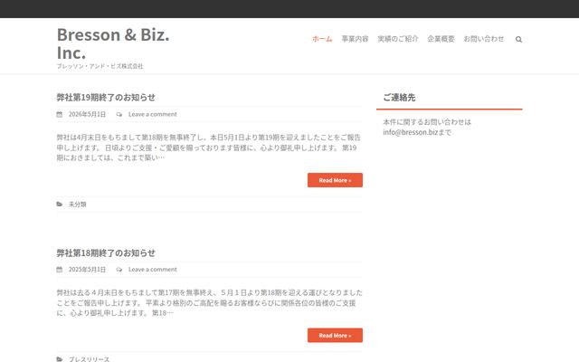
Task: Open お問い合わせ menu item
Action: pos(484,39)
